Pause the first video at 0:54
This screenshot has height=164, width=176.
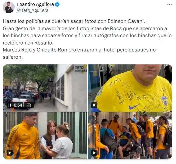click(x=10, y=105)
